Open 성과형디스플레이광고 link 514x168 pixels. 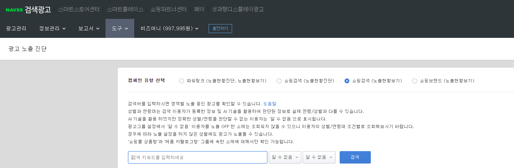(238, 9)
